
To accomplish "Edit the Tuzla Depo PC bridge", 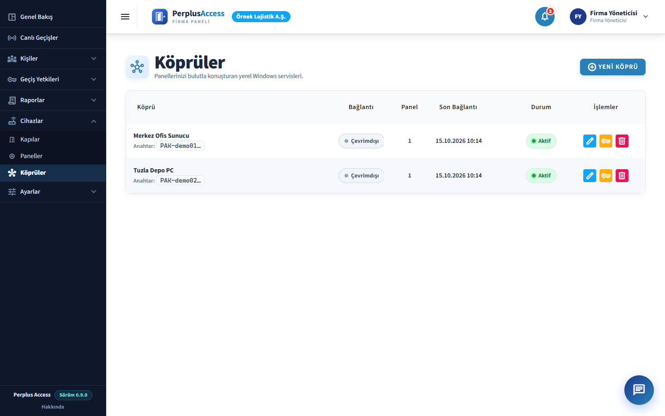I will 590,176.
